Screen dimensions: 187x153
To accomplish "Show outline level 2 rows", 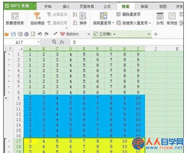I will [10, 48].
